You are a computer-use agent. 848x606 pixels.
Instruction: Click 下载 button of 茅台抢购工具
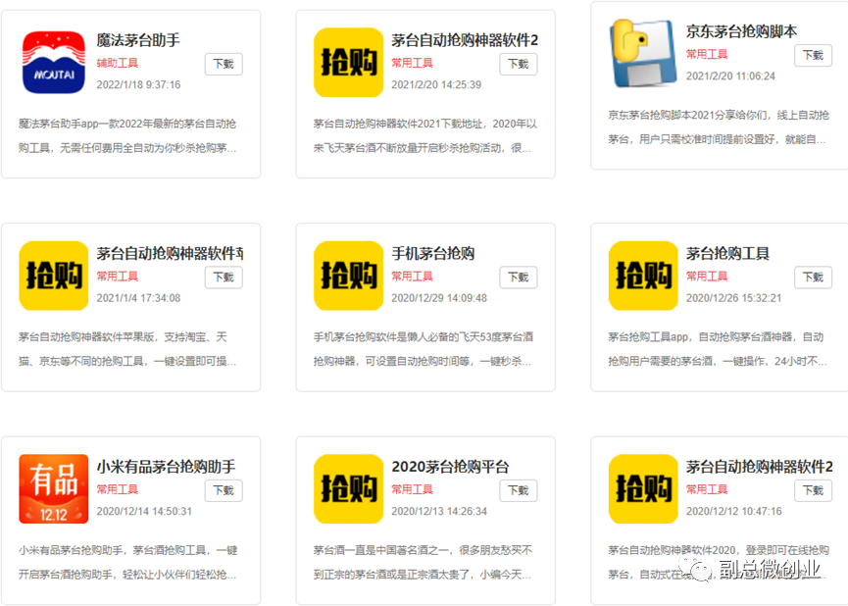tap(813, 278)
